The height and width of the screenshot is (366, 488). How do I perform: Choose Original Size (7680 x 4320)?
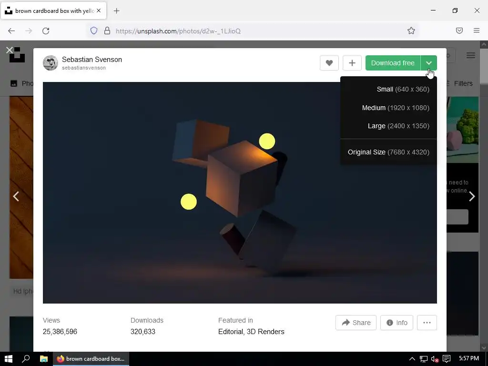tap(388, 152)
